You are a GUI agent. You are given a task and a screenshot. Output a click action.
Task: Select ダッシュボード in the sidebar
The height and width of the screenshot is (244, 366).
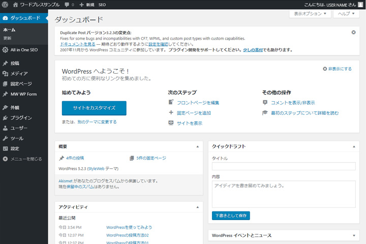(x=24, y=18)
